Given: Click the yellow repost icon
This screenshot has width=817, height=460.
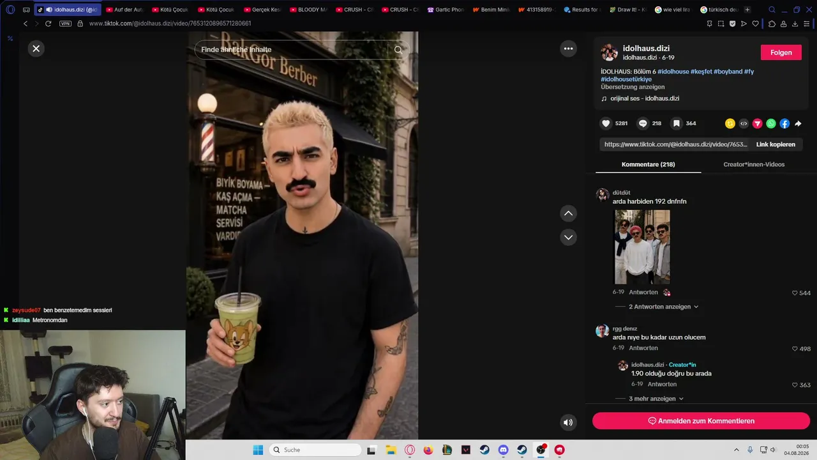Looking at the screenshot, I should click(730, 123).
